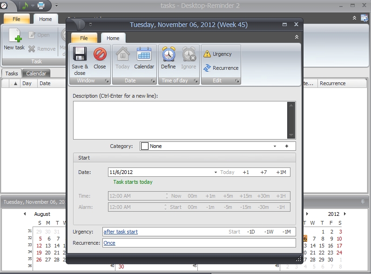Select August 13 in the calendar
The height and width of the screenshot is (274, 371).
pos(48,246)
